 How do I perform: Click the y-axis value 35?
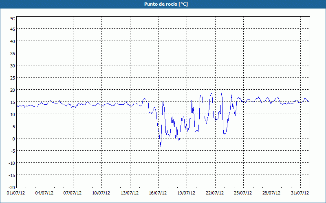tap(13, 54)
